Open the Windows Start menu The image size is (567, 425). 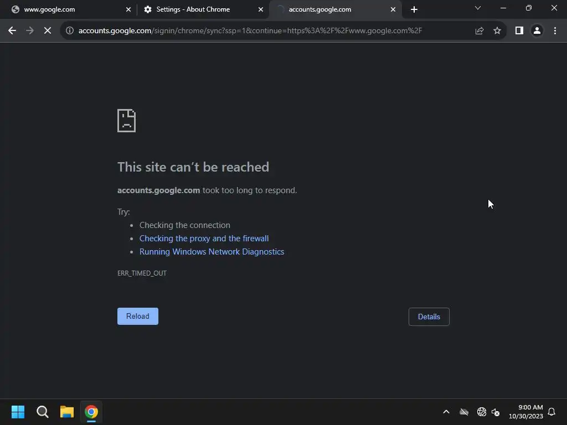pos(18,412)
